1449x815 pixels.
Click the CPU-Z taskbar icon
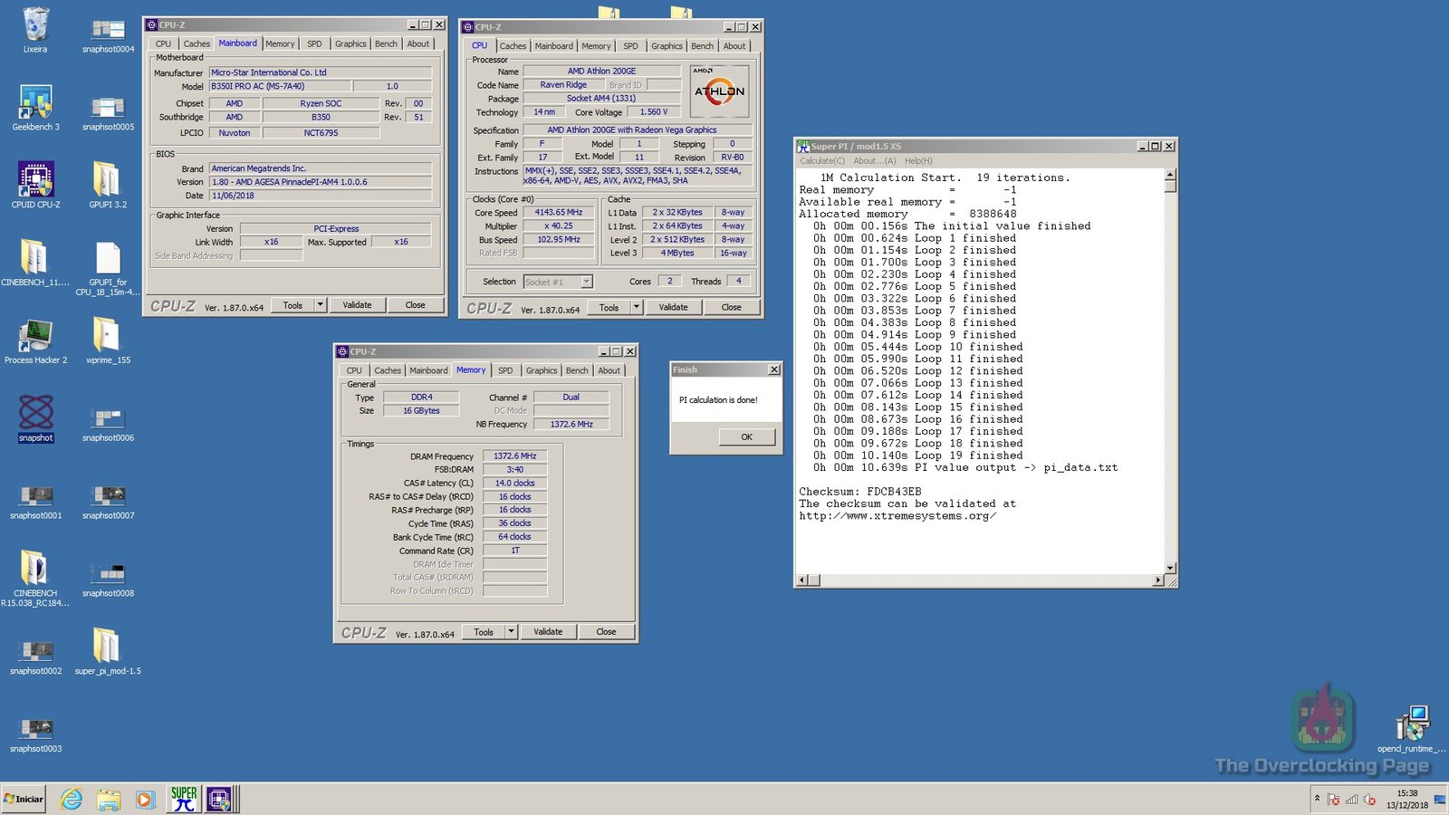(x=218, y=800)
